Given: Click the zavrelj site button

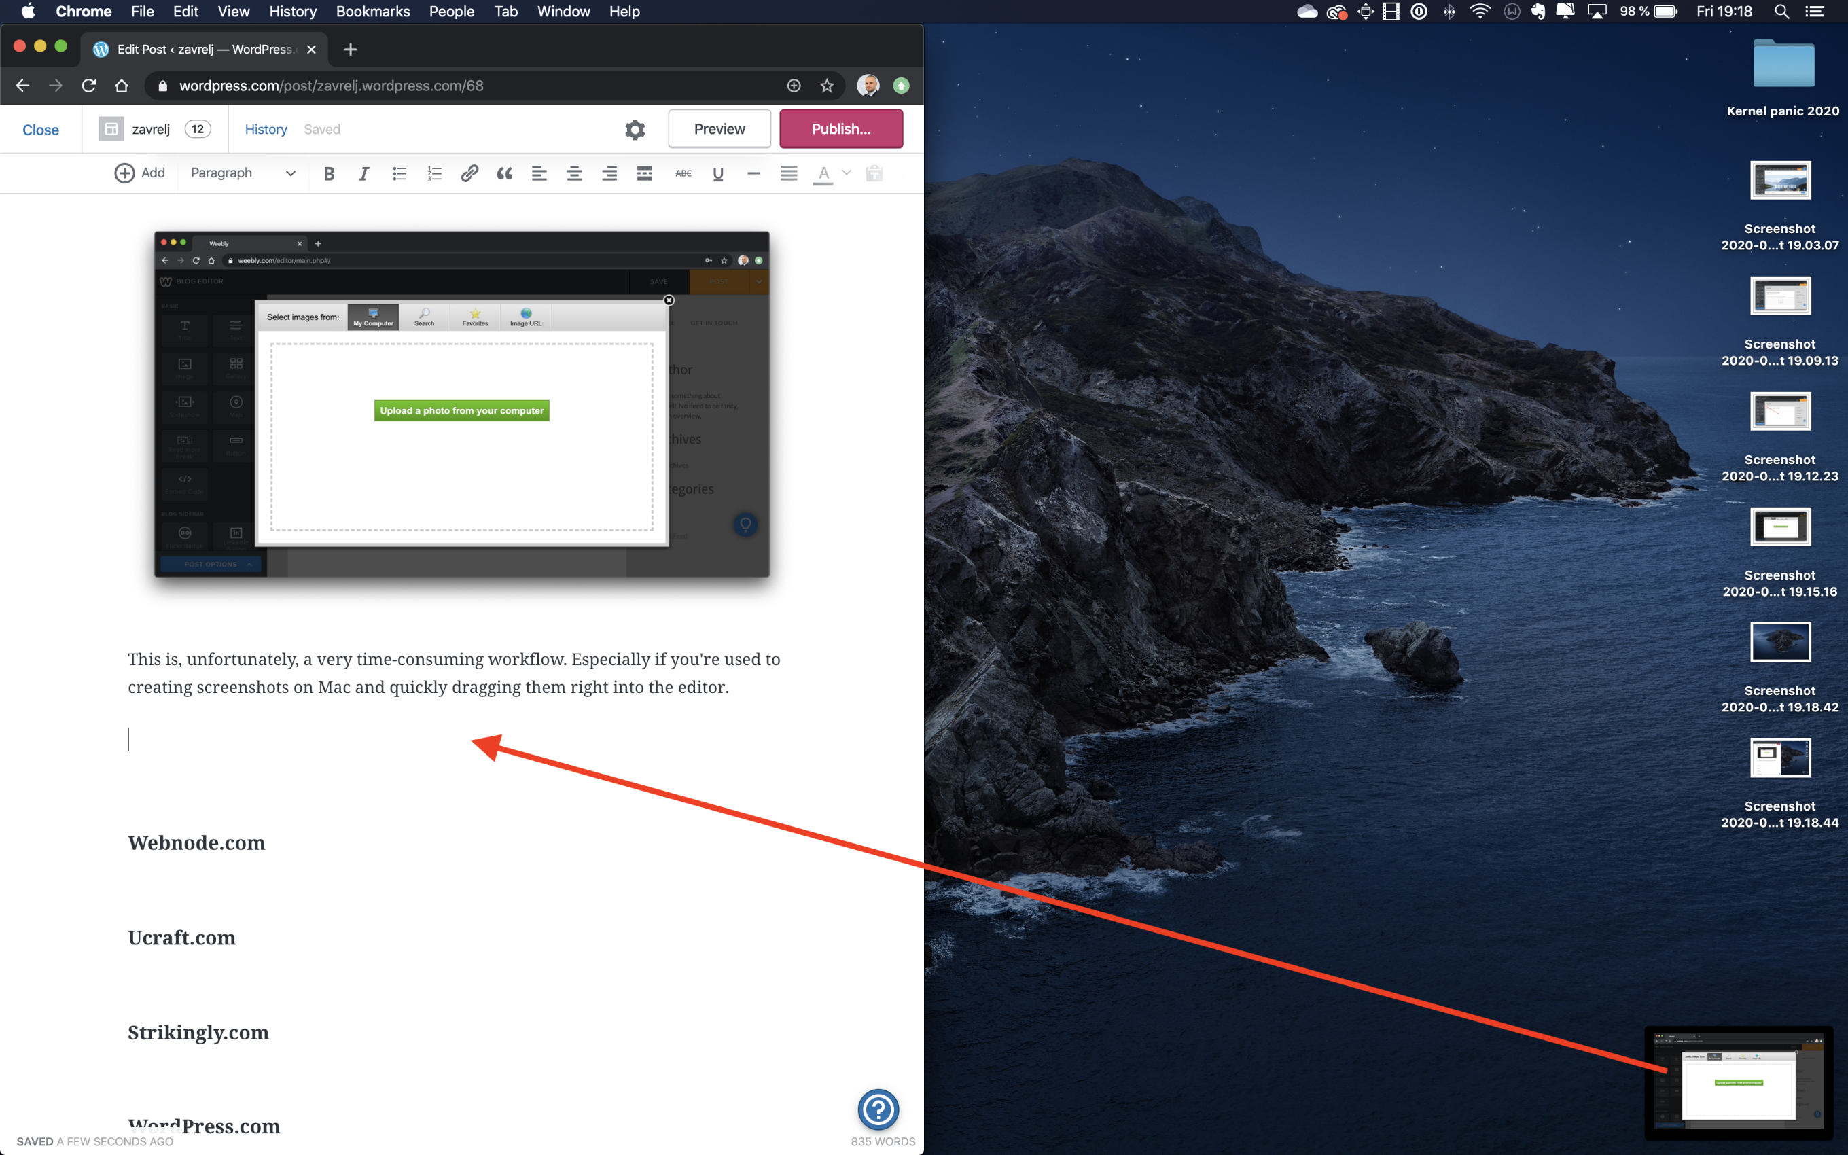Looking at the screenshot, I should 135,129.
